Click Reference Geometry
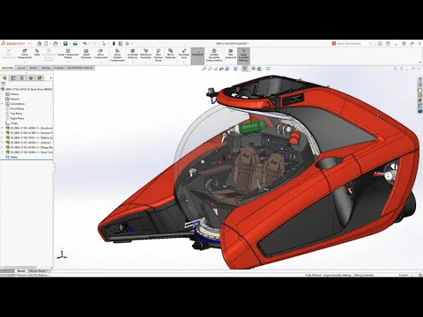Image resolution: width=423 pixels, height=317 pixels. click(145, 54)
